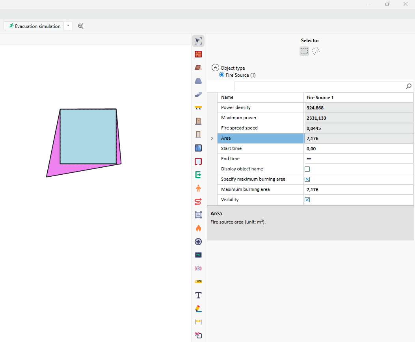Uncheck Specify maximum burning area
The width and height of the screenshot is (415, 342).
pyautogui.click(x=307, y=179)
